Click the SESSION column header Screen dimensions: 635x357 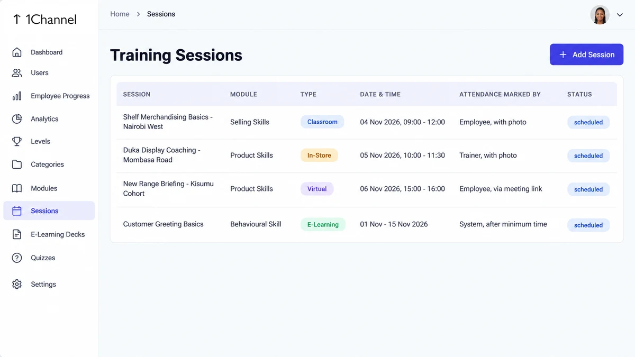137,95
